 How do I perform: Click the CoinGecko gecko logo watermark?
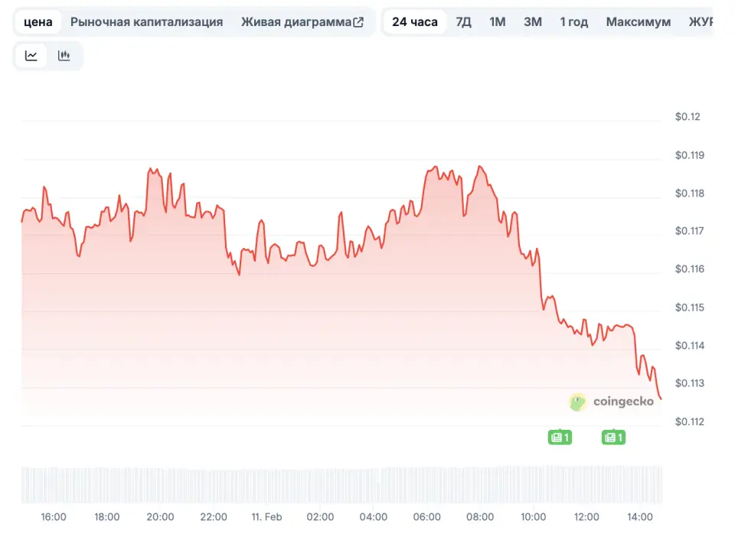point(577,402)
